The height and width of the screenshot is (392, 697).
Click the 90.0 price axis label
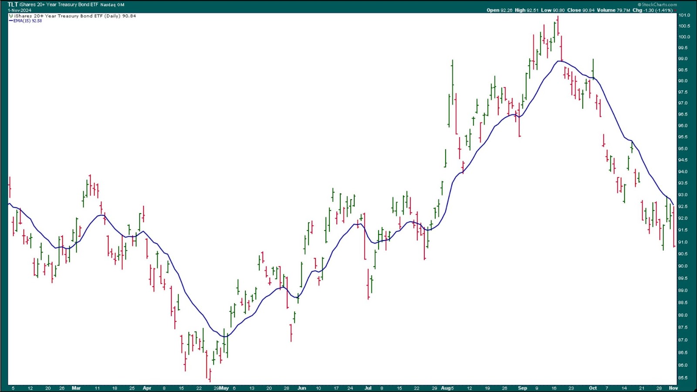[x=683, y=266]
